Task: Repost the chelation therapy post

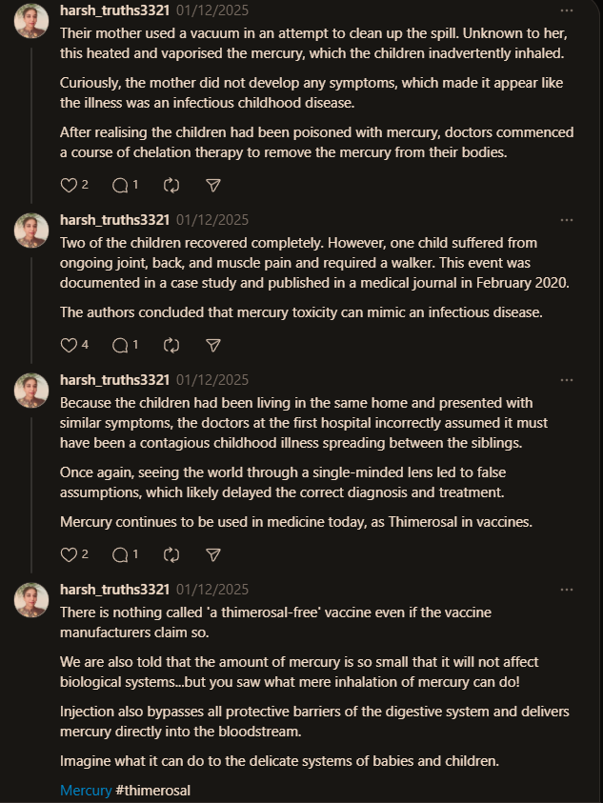Action: 171,185
